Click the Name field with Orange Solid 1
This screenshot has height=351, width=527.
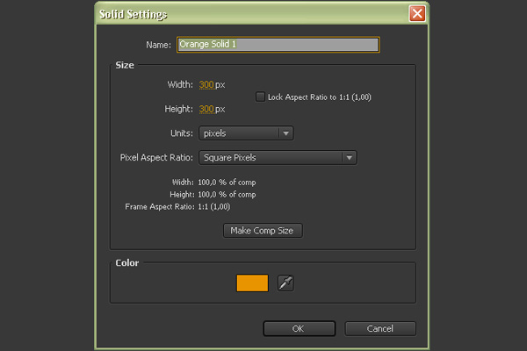click(278, 45)
